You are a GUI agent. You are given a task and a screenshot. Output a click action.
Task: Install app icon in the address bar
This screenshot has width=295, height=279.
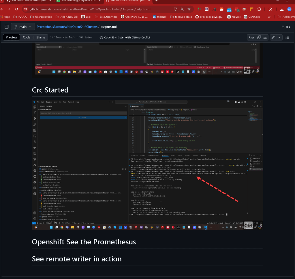(175, 9)
